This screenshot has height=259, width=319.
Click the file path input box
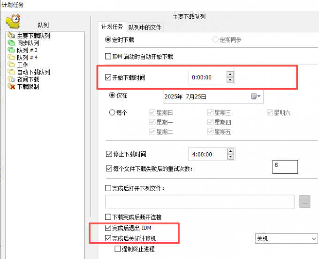[x=200, y=201]
